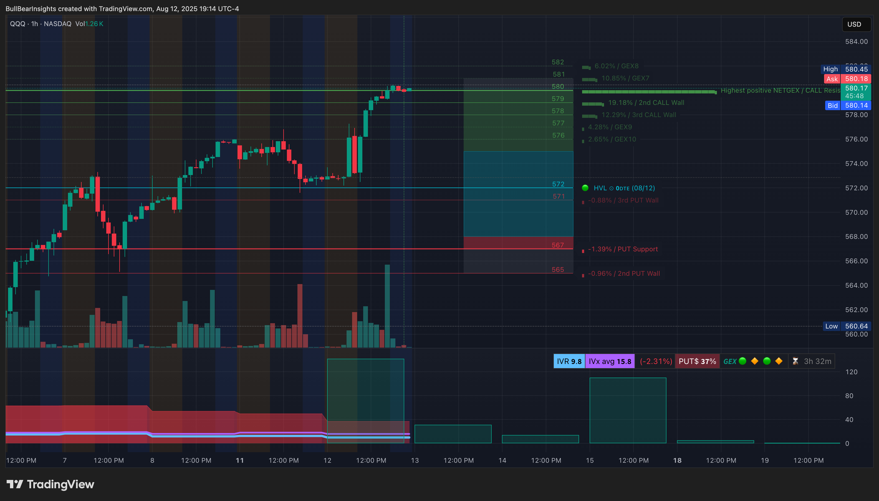This screenshot has width=879, height=501.
Task: Click the 12.29% / 3rd CALL Wall label
Action: click(x=639, y=115)
